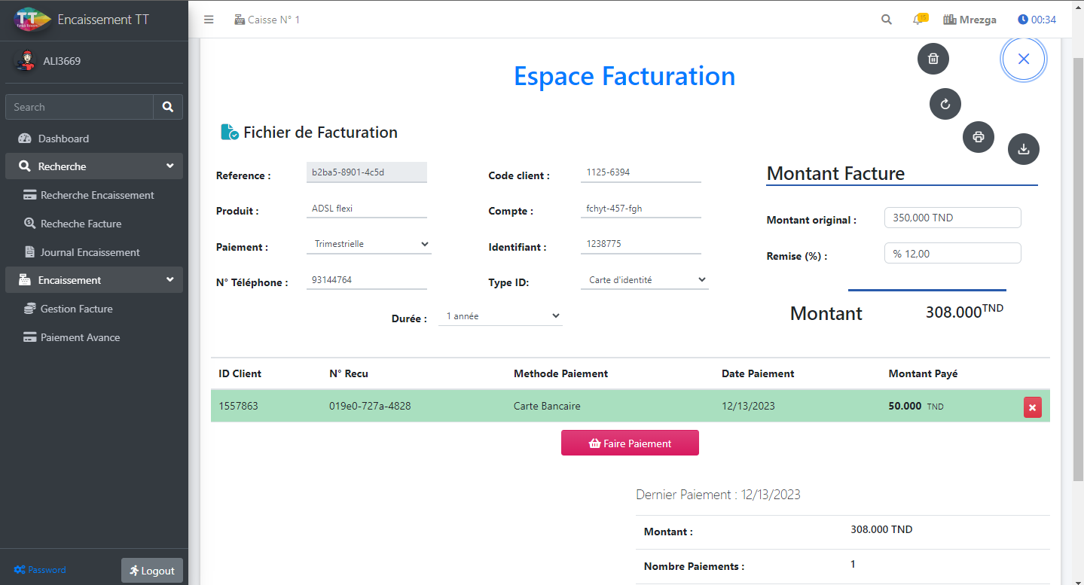Click the Faire Paiement button
This screenshot has height=585, width=1084.
coord(630,443)
